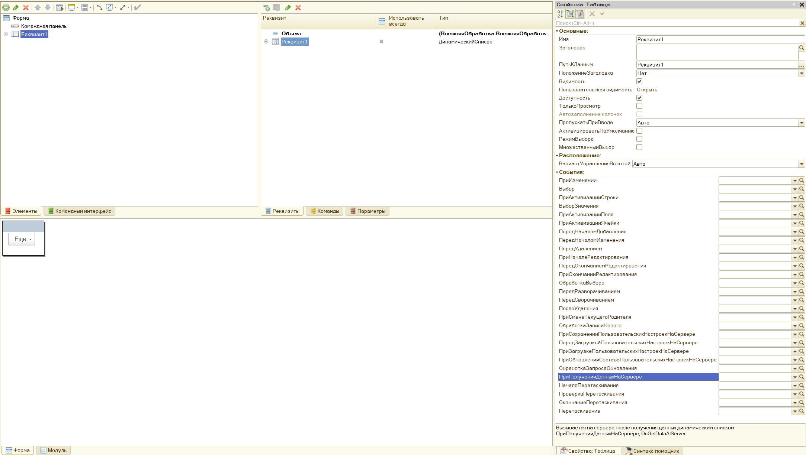Open the ПоложениеЗаголовка dropdown
Screen dimensions: 806x455
tap(802, 73)
